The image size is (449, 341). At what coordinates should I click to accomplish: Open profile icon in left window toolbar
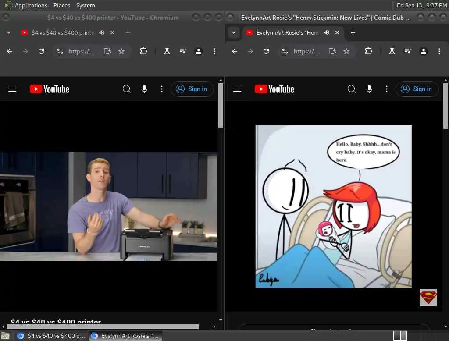tap(199, 51)
